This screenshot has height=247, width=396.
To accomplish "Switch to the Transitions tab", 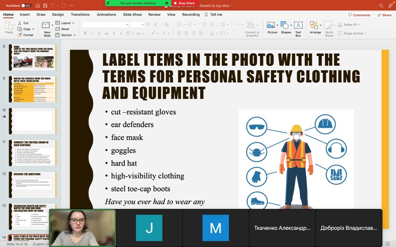I will point(80,15).
